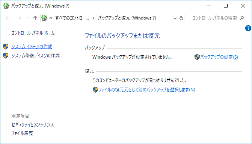Click the refresh button next to address bar
The width and height of the screenshot is (252, 144).
(x=181, y=18)
